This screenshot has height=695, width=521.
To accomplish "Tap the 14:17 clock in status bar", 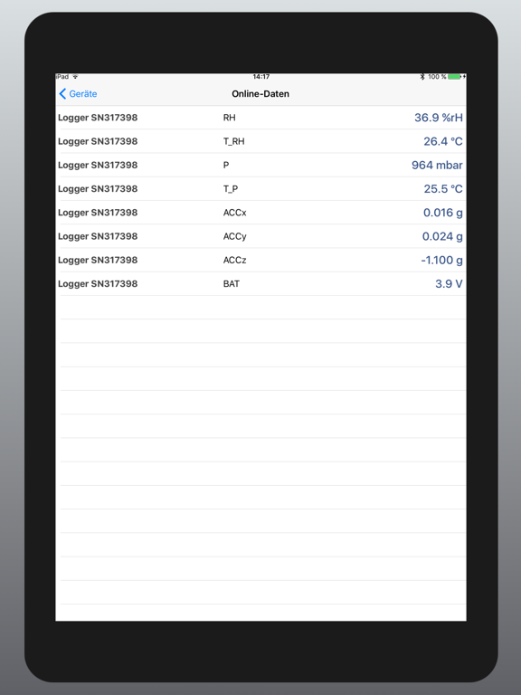I will point(260,77).
